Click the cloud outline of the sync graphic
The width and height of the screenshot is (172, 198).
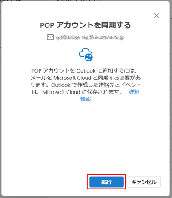pos(84,52)
